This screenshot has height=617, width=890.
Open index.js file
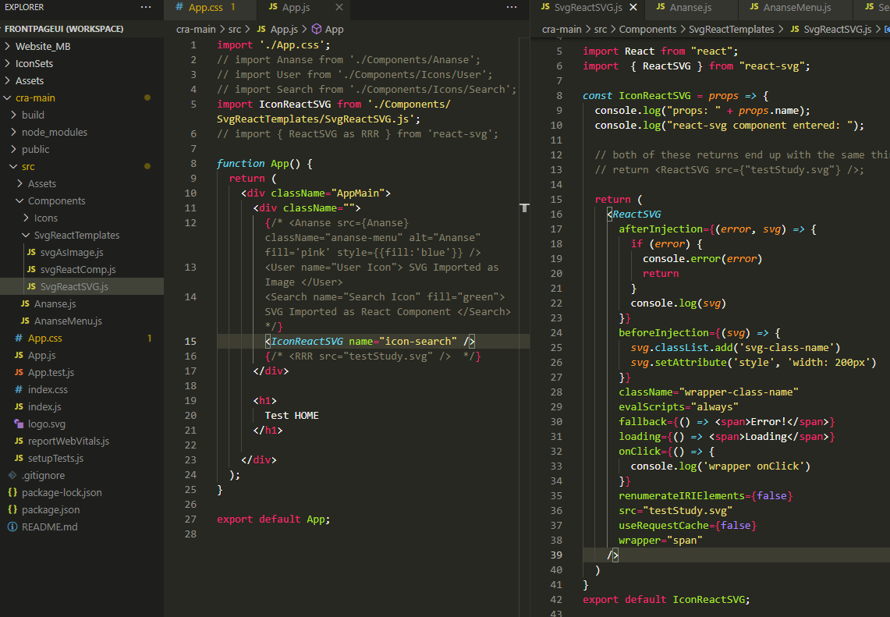pyautogui.click(x=82, y=406)
